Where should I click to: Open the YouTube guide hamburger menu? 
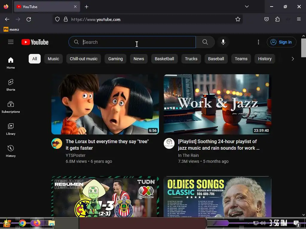(11, 42)
